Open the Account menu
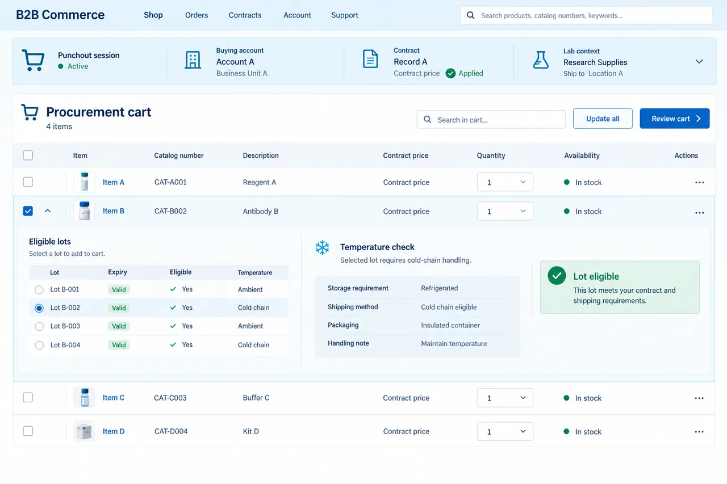Screen dimensions: 727x484 pos(298,15)
